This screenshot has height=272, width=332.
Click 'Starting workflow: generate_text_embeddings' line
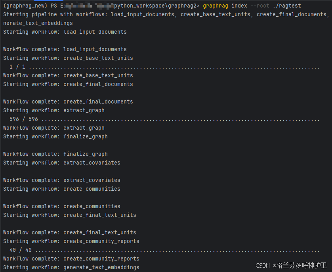pyautogui.click(x=71, y=267)
